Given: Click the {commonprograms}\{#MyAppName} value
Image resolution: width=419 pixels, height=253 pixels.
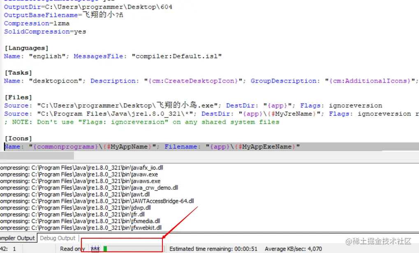Looking at the screenshot, I should [93, 147].
